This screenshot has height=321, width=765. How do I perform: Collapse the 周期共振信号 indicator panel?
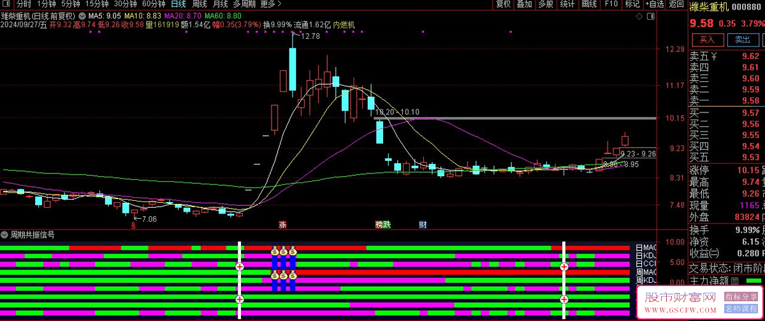pyautogui.click(x=5, y=235)
